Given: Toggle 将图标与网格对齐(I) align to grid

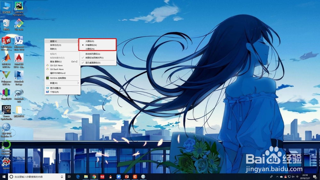Looking at the screenshot, I should coord(98,58).
